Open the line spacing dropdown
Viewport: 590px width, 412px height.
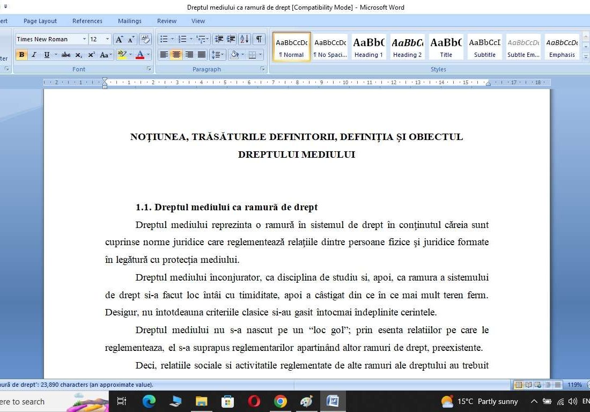pyautogui.click(x=217, y=54)
